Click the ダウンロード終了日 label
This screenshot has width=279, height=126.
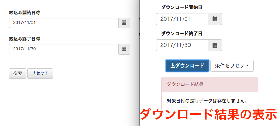pos(182,34)
